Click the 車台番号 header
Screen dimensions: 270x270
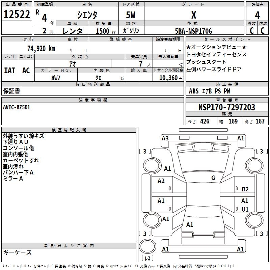[x=227, y=100]
